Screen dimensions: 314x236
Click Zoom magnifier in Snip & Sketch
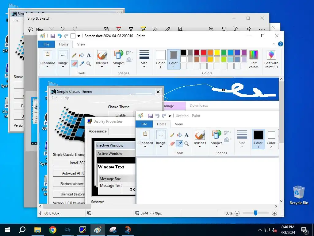211,29
